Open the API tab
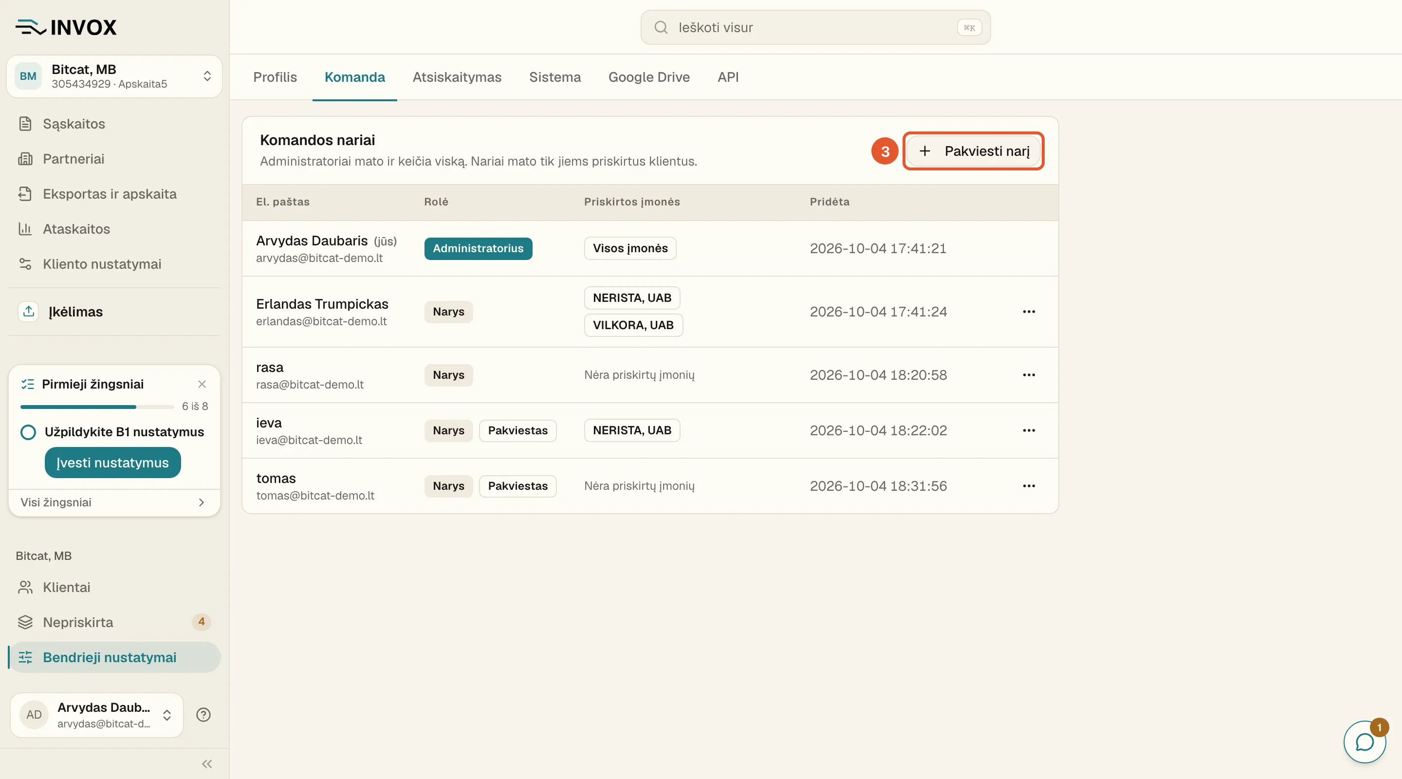This screenshot has height=779, width=1402. [728, 77]
